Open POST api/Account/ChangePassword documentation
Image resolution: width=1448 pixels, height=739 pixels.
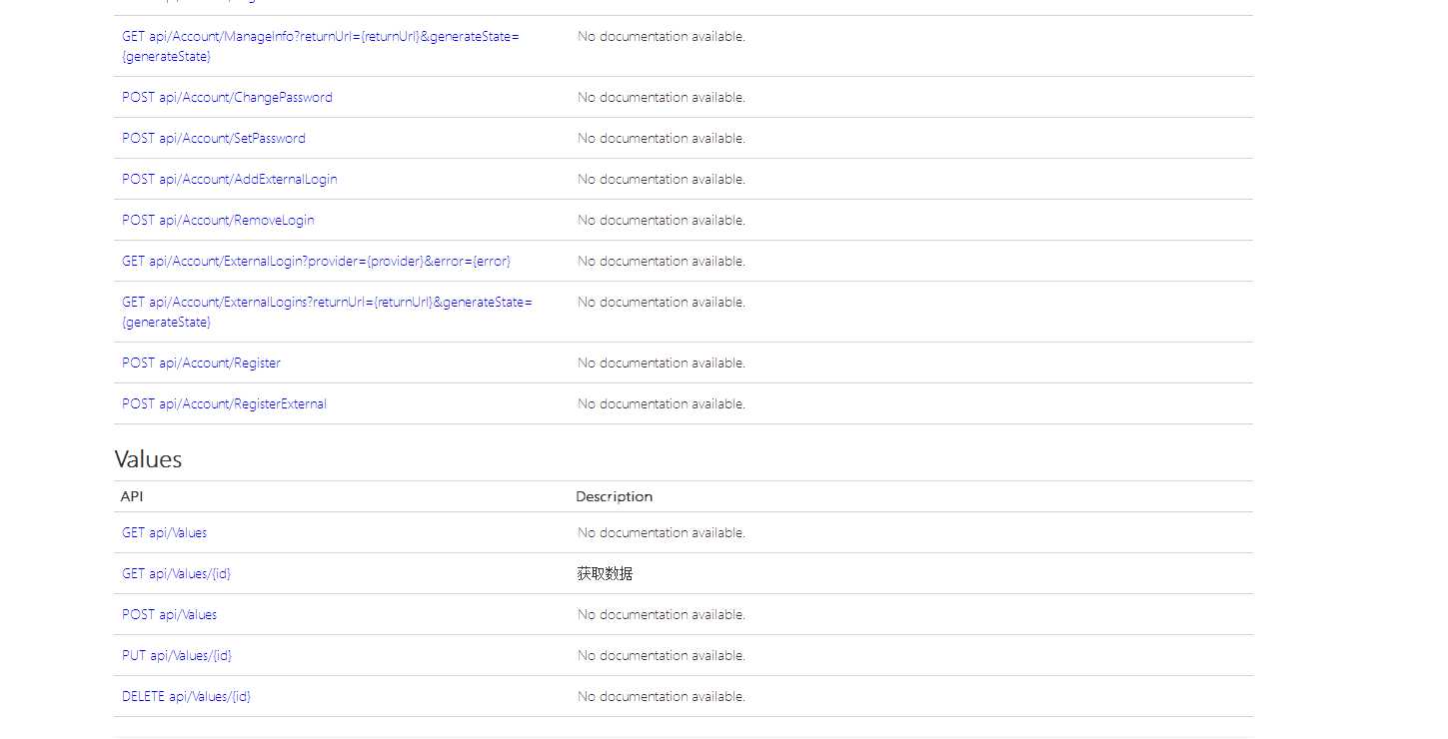pos(227,97)
